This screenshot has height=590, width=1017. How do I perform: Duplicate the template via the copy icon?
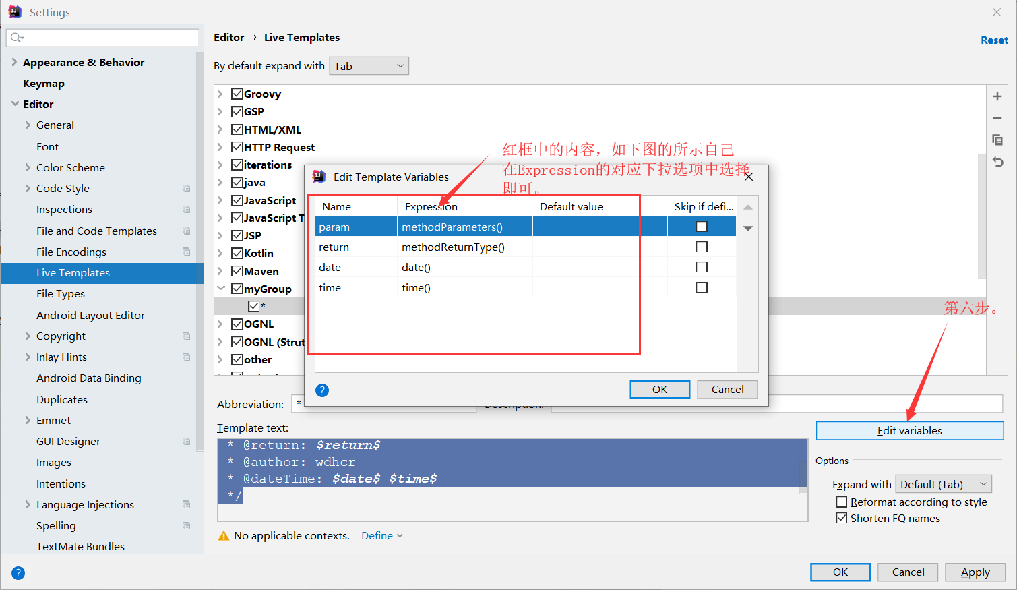click(x=997, y=140)
